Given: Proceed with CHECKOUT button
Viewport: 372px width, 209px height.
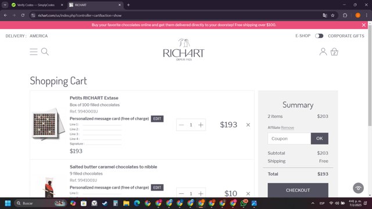Looking at the screenshot, I should (298, 190).
